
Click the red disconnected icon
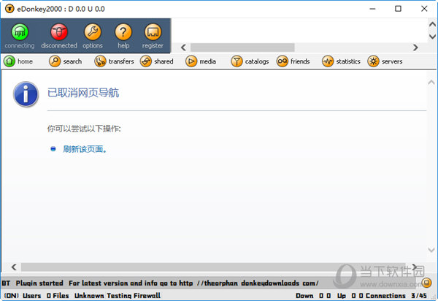(x=58, y=32)
